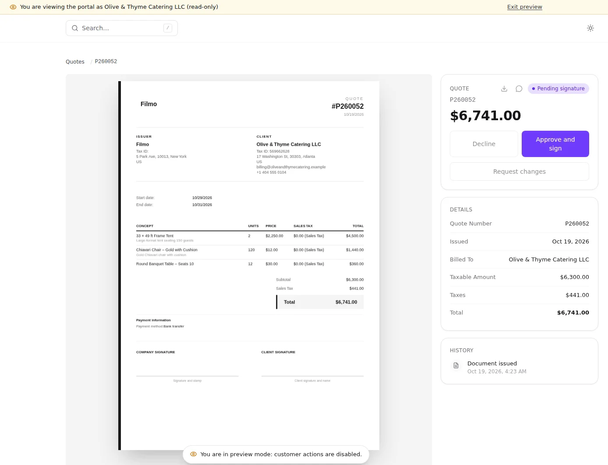Approve and sign the quote
Viewport: 608px width, 465px height.
click(x=555, y=144)
